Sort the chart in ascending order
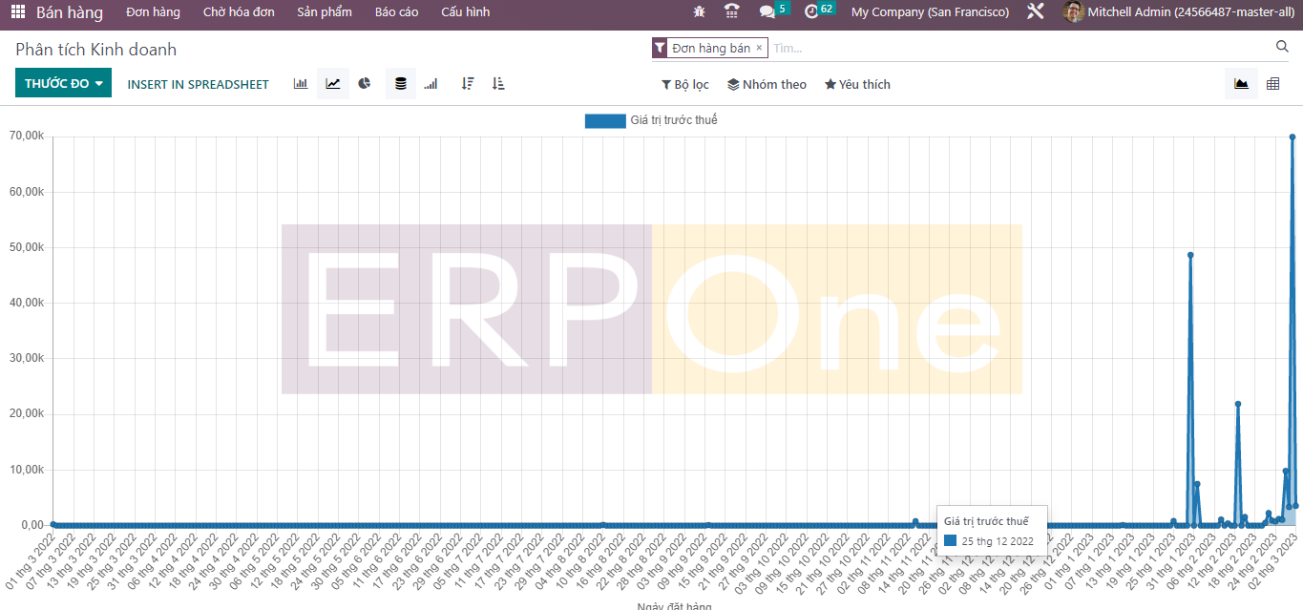Image resolution: width=1303 pixels, height=610 pixels. click(498, 84)
